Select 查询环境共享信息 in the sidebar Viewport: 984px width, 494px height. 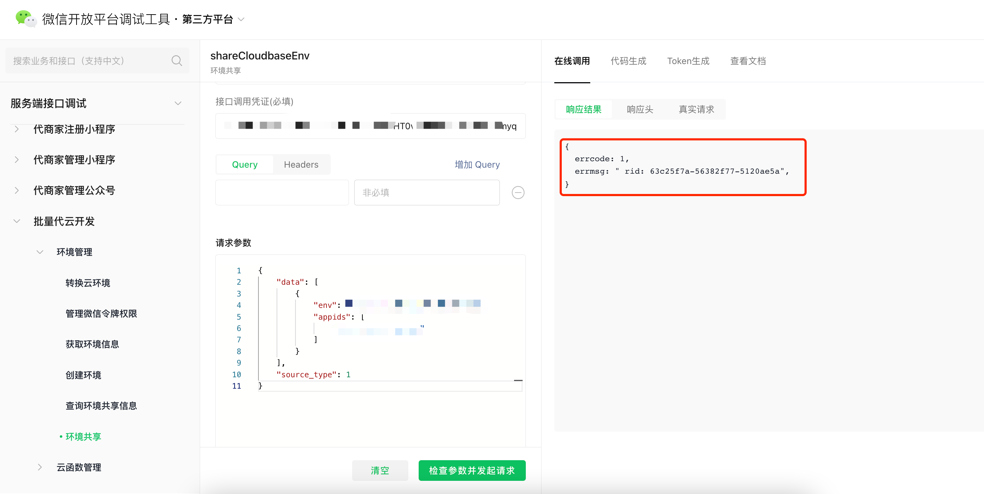tap(101, 406)
